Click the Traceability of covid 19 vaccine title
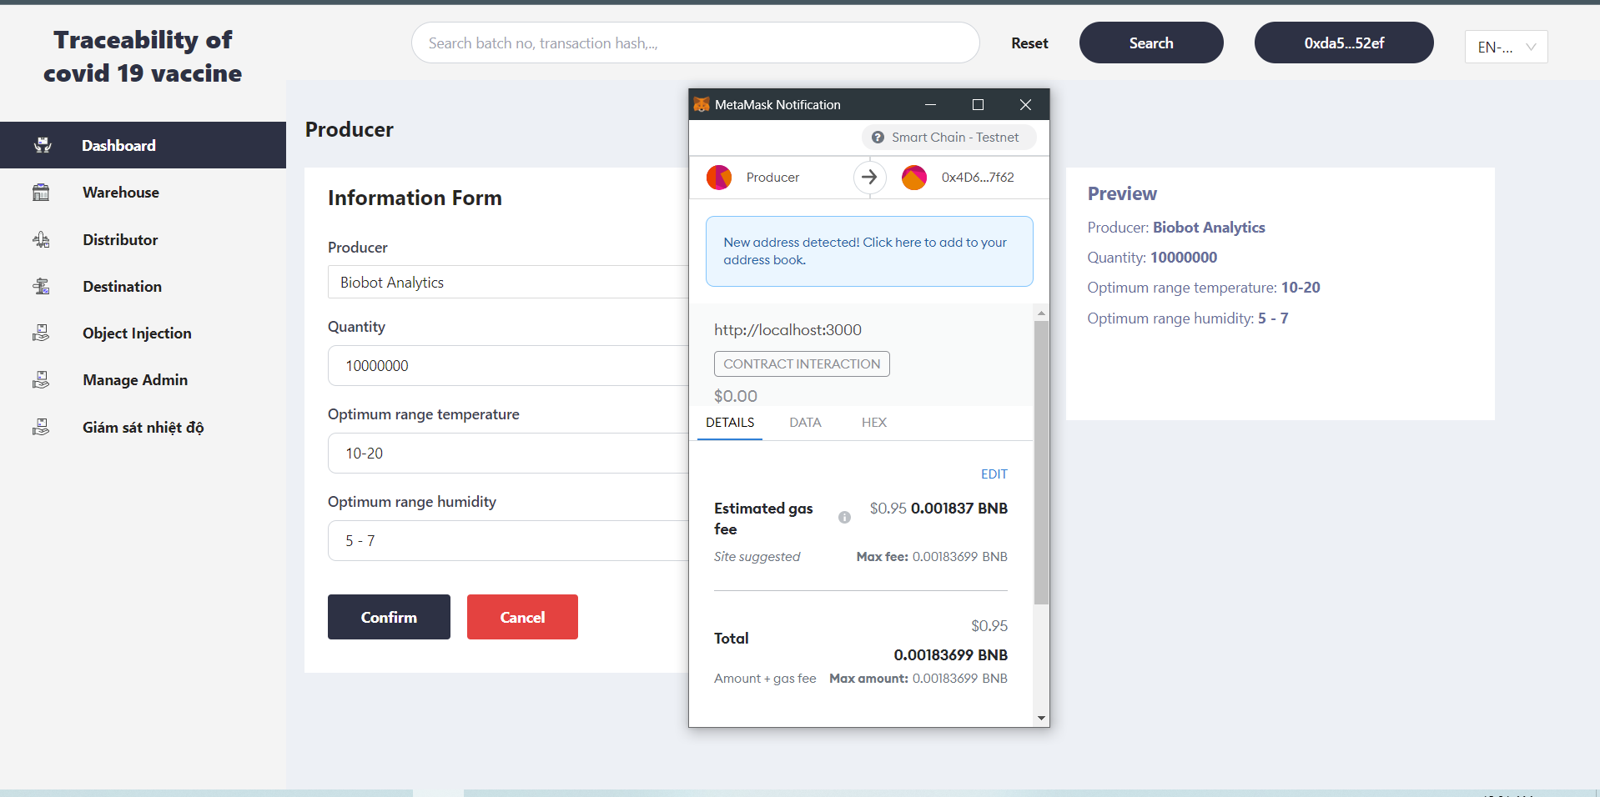Screen dimensions: 1600x797 click(143, 57)
